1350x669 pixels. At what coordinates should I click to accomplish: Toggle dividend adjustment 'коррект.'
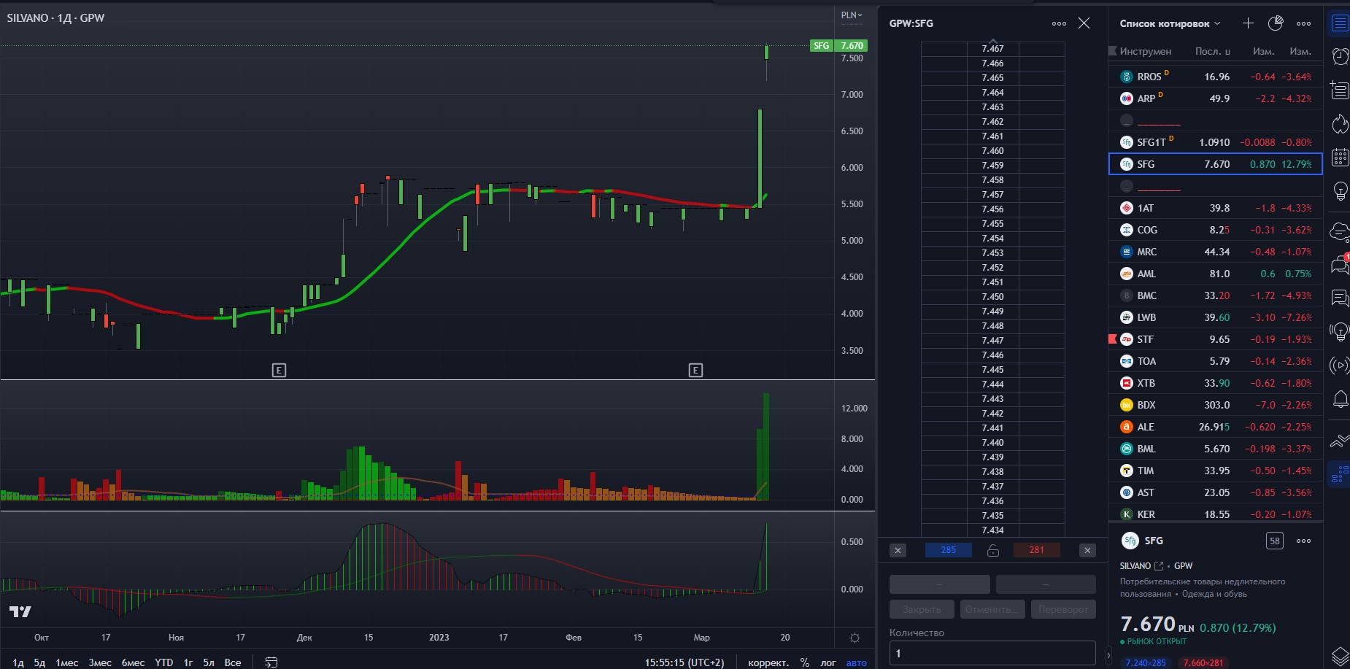tap(768, 662)
